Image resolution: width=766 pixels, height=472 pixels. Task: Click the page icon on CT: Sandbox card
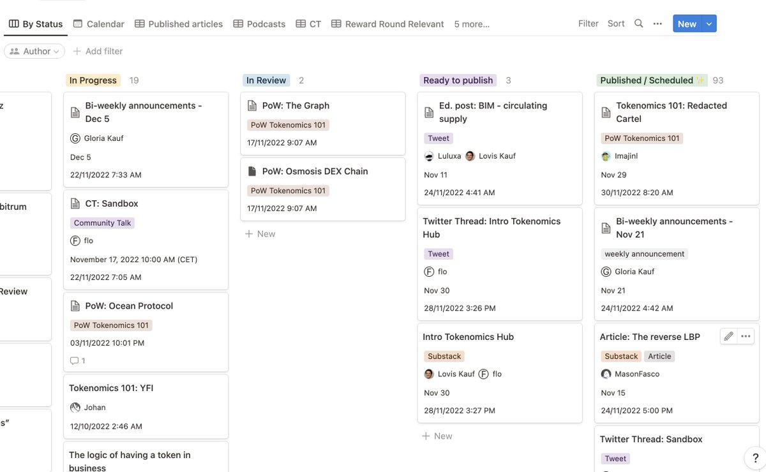click(75, 204)
